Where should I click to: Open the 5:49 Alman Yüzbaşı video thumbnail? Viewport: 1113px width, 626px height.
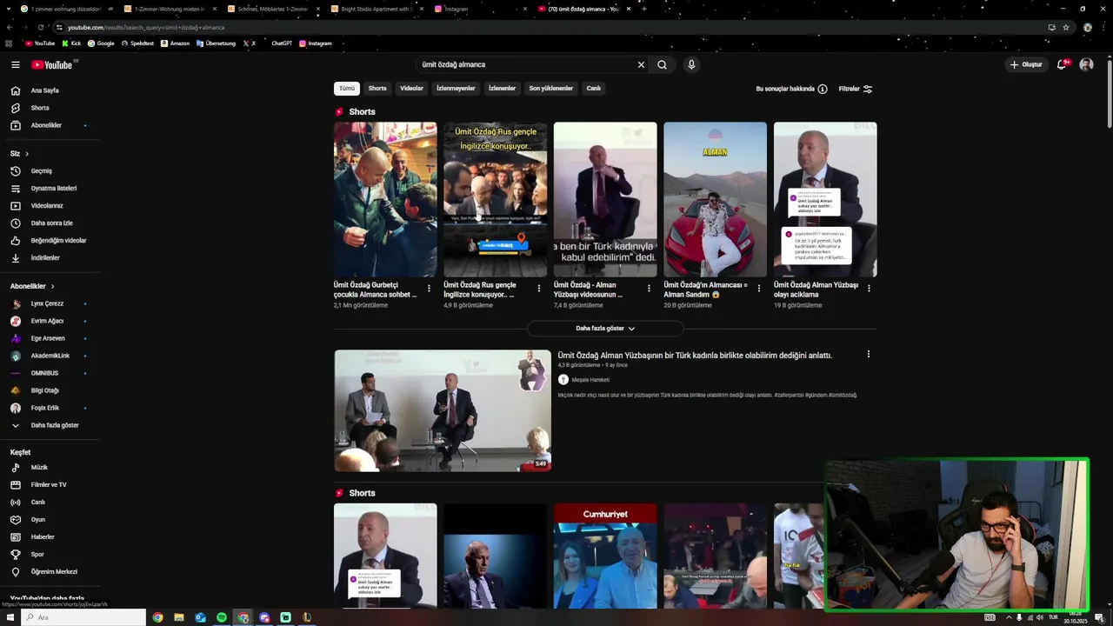pos(443,411)
